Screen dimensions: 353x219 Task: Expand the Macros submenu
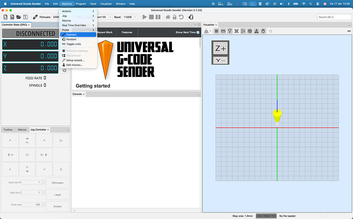click(78, 21)
